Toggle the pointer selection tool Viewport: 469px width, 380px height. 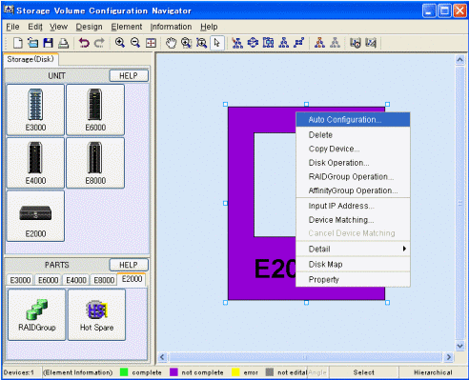(x=217, y=43)
